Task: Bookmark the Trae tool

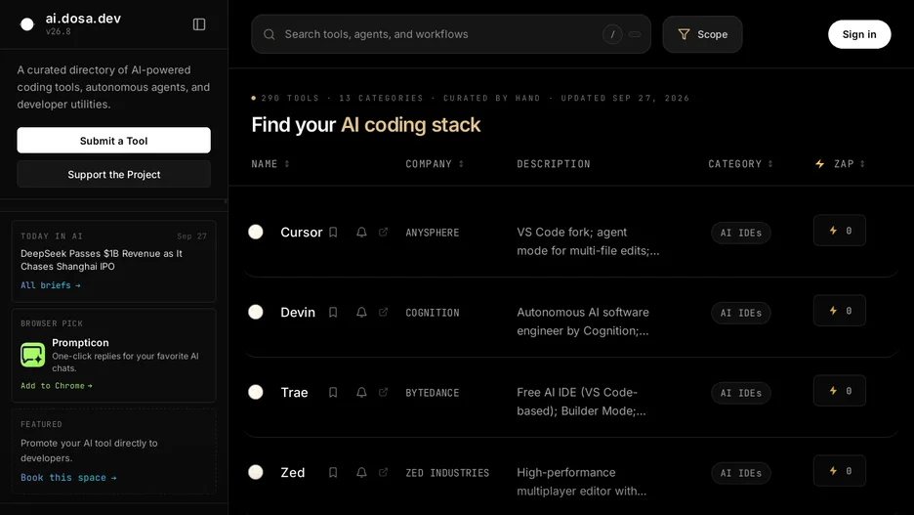Action: pos(333,392)
